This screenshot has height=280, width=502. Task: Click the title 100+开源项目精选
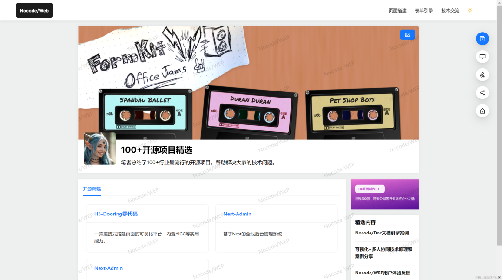click(x=157, y=150)
